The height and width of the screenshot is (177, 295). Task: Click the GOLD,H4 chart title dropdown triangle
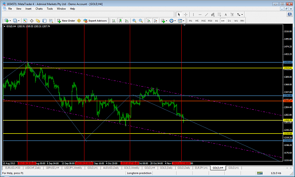[x=5, y=26]
